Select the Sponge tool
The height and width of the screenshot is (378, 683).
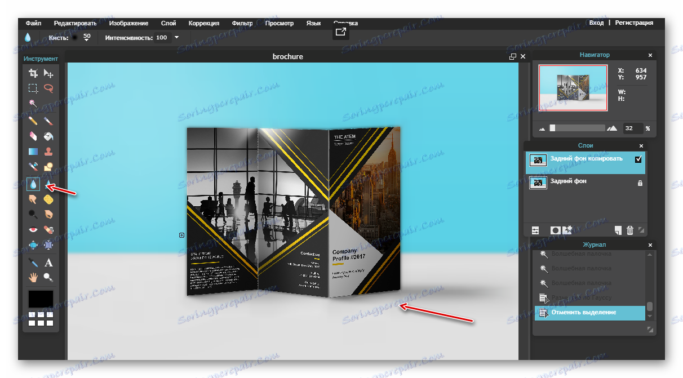pos(48,199)
